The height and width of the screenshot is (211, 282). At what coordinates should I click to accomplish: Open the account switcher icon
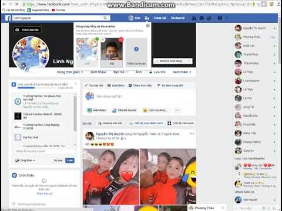click(x=147, y=18)
